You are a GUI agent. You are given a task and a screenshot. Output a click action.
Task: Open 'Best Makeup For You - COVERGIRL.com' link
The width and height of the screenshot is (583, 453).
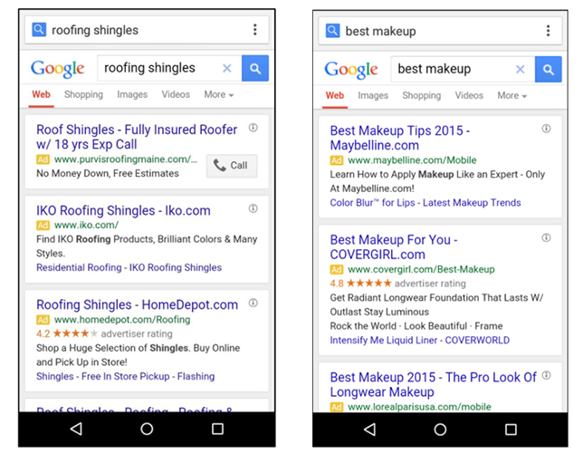click(x=394, y=247)
